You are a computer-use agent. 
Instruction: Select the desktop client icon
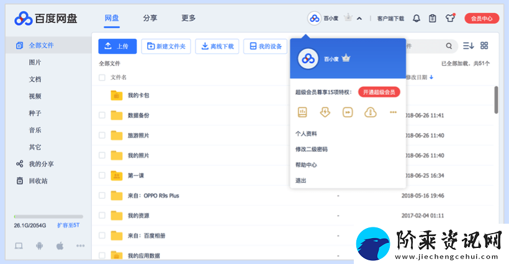(19, 246)
